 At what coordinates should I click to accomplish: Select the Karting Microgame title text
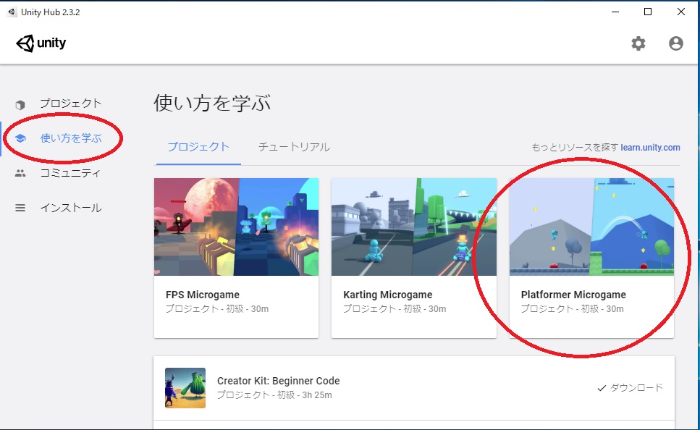(388, 295)
